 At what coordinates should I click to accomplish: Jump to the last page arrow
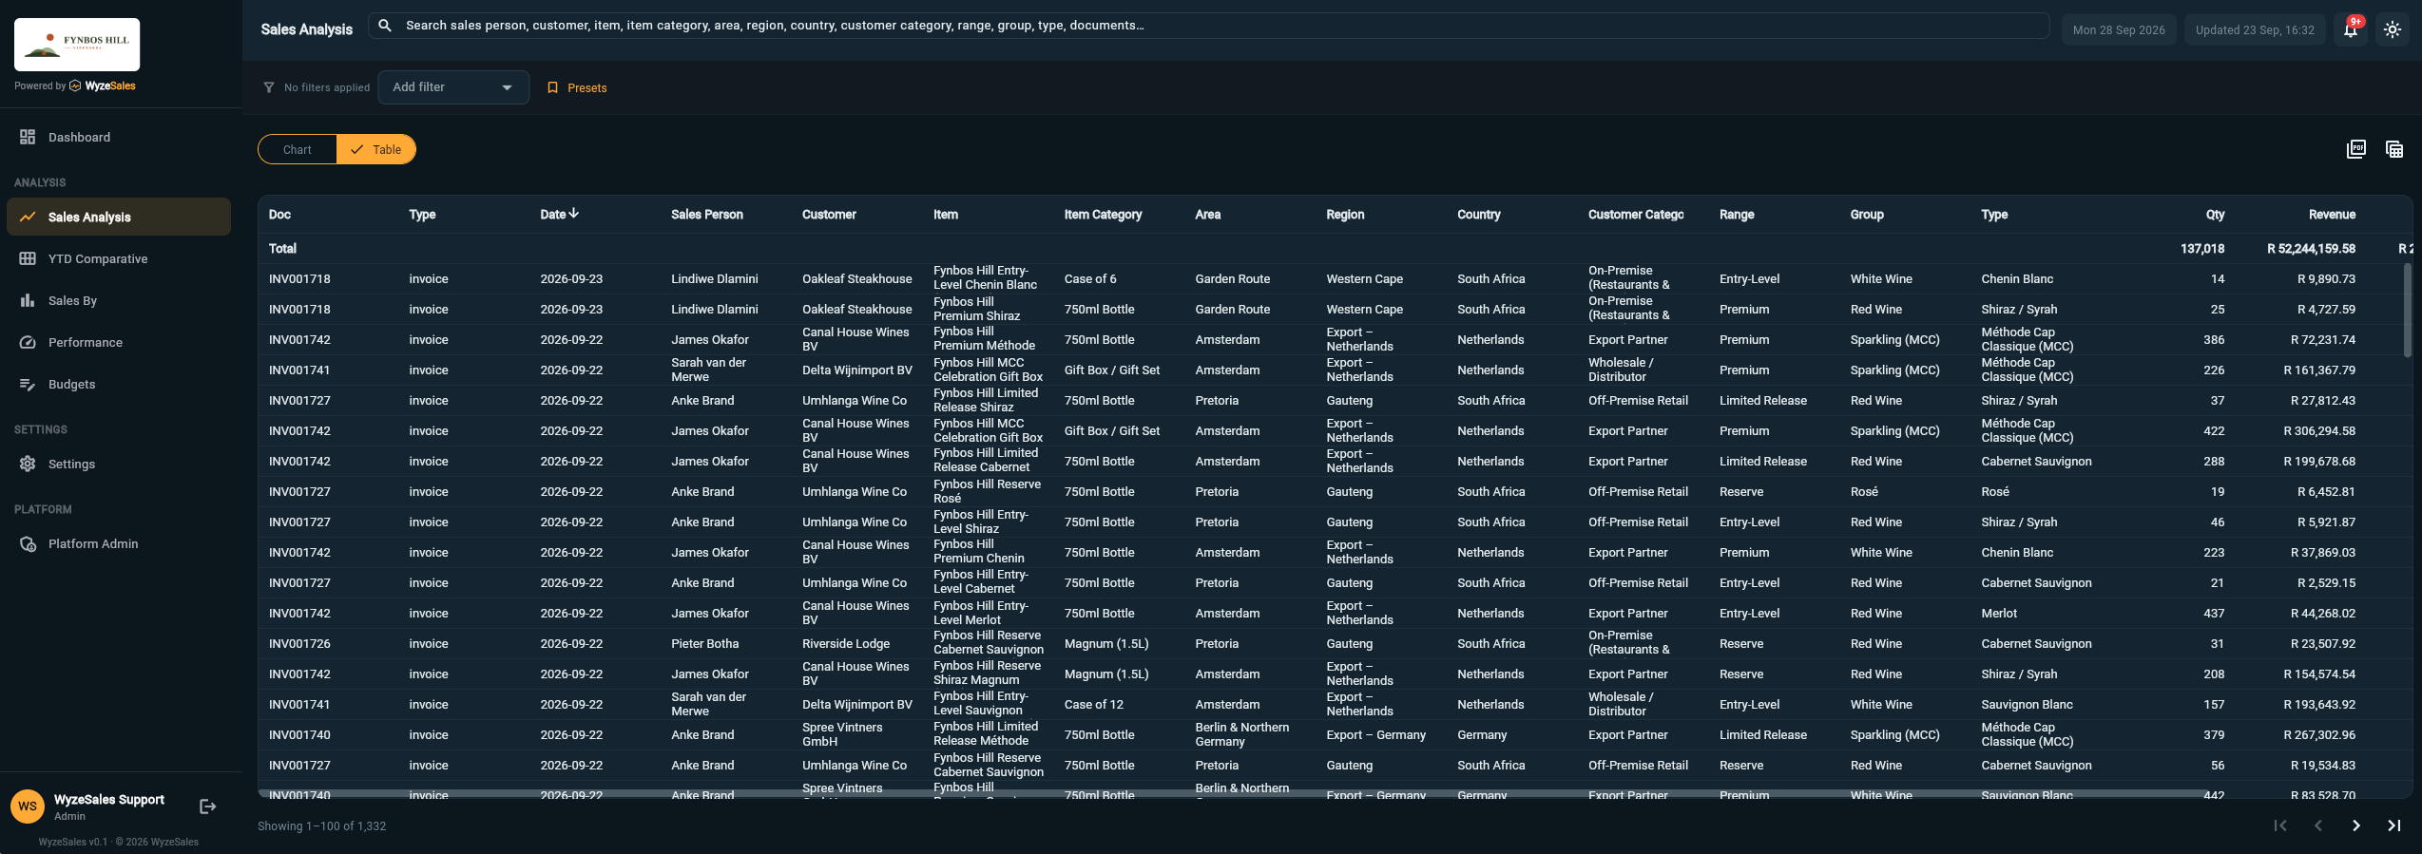click(x=2394, y=826)
